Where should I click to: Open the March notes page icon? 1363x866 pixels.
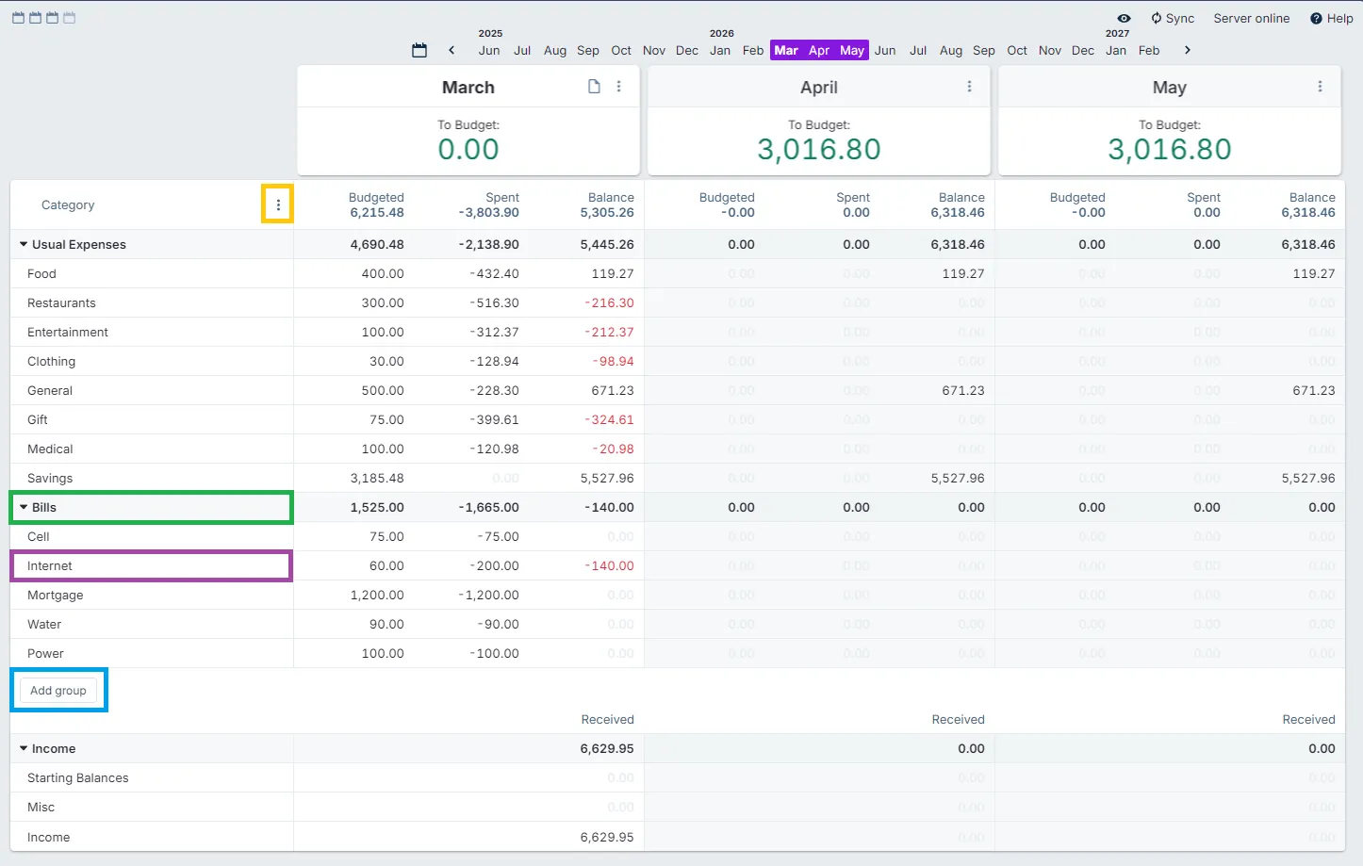[x=594, y=87]
